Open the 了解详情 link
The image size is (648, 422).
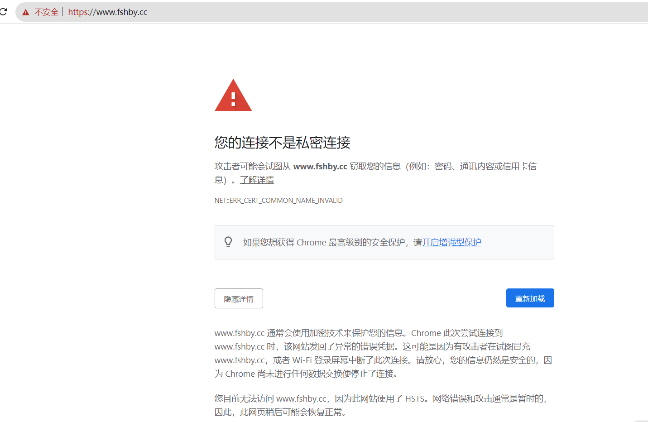[257, 180]
